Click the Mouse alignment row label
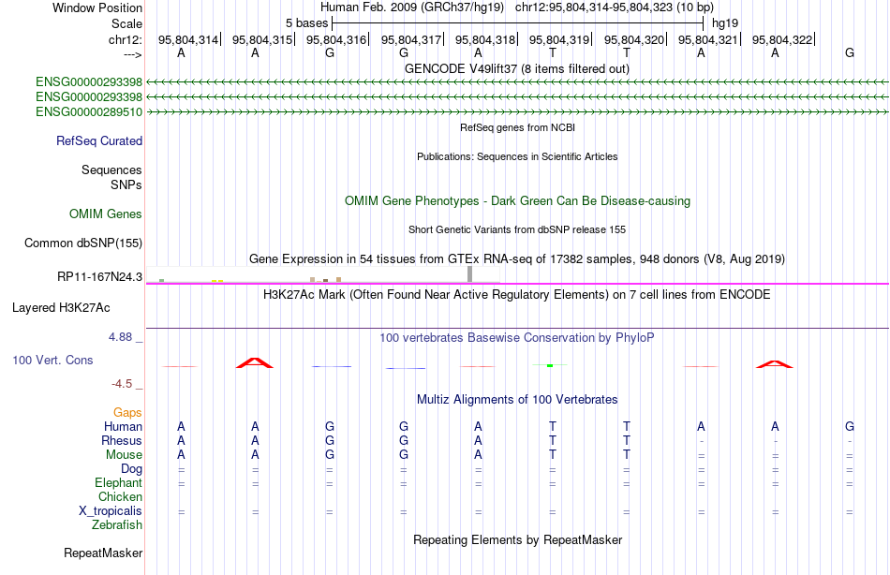Image resolution: width=890 pixels, height=575 pixels. pos(125,455)
